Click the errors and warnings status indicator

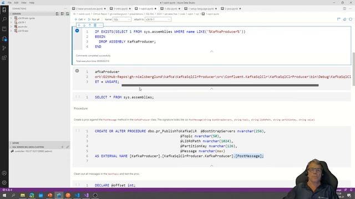pyautogui.click(x=7, y=190)
